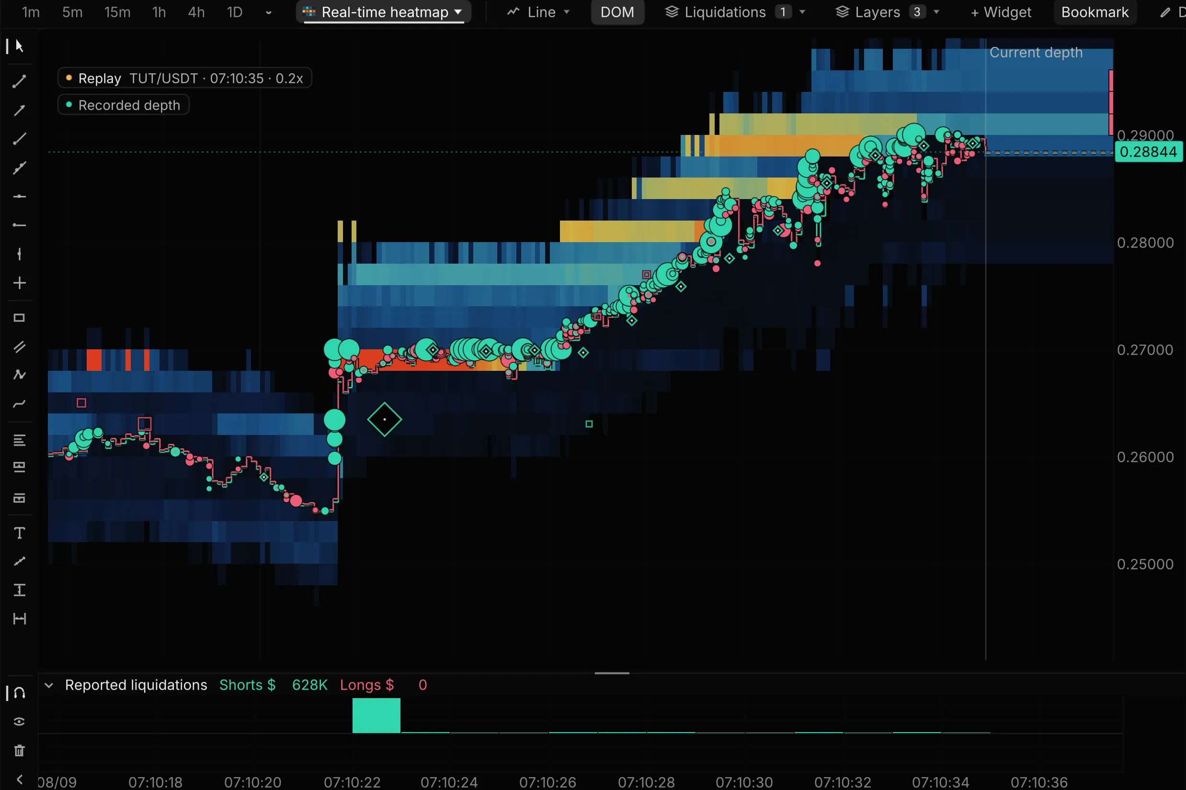
Task: Click the Replay TUT/USDT status pill
Action: 184,78
